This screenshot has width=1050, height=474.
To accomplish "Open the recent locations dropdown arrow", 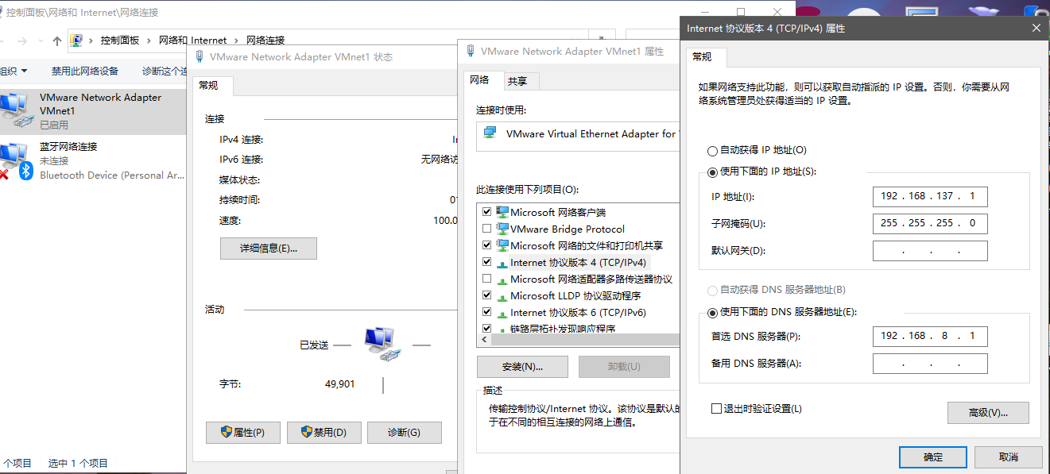I will pos(39,41).
